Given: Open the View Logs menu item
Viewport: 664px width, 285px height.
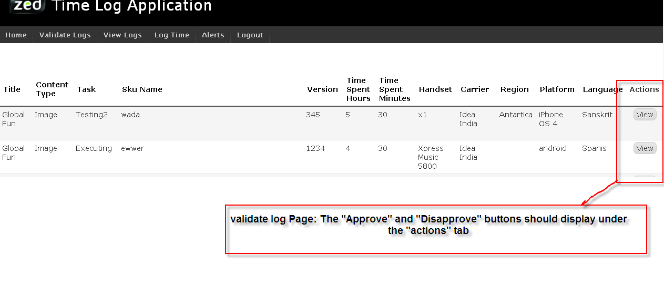Looking at the screenshot, I should [122, 35].
